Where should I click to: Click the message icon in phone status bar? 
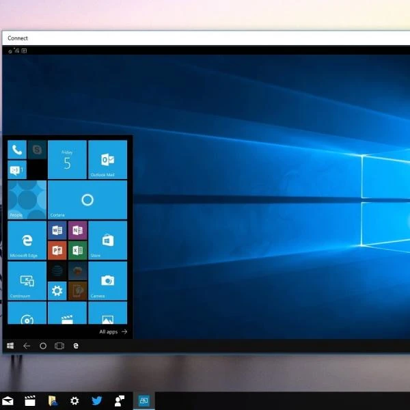(x=24, y=51)
